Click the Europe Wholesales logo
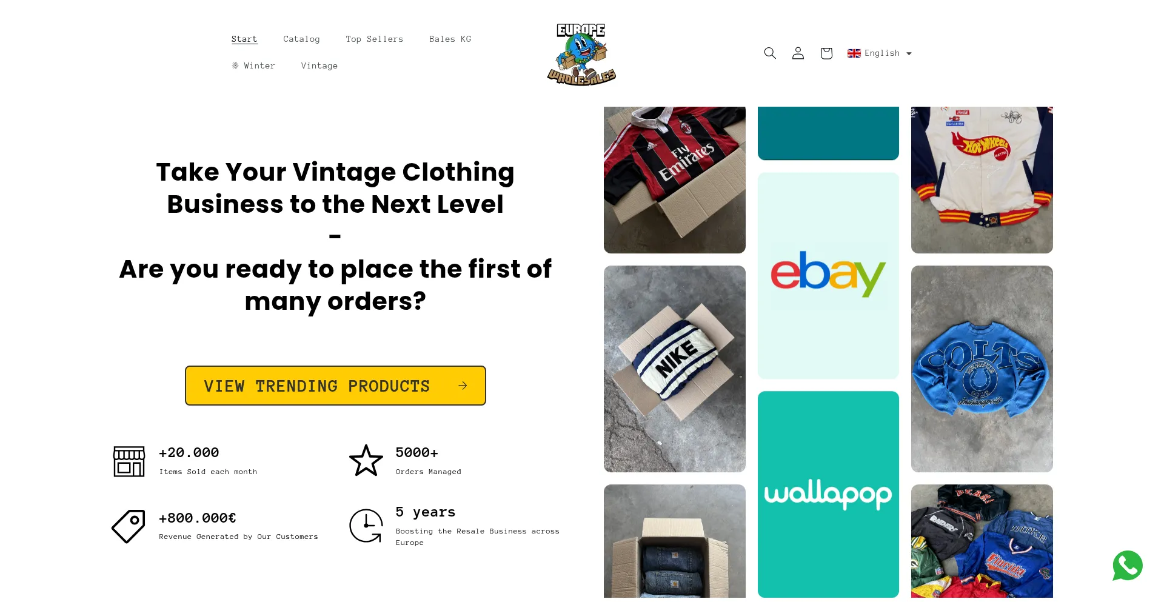The image size is (1164, 602). [x=581, y=55]
